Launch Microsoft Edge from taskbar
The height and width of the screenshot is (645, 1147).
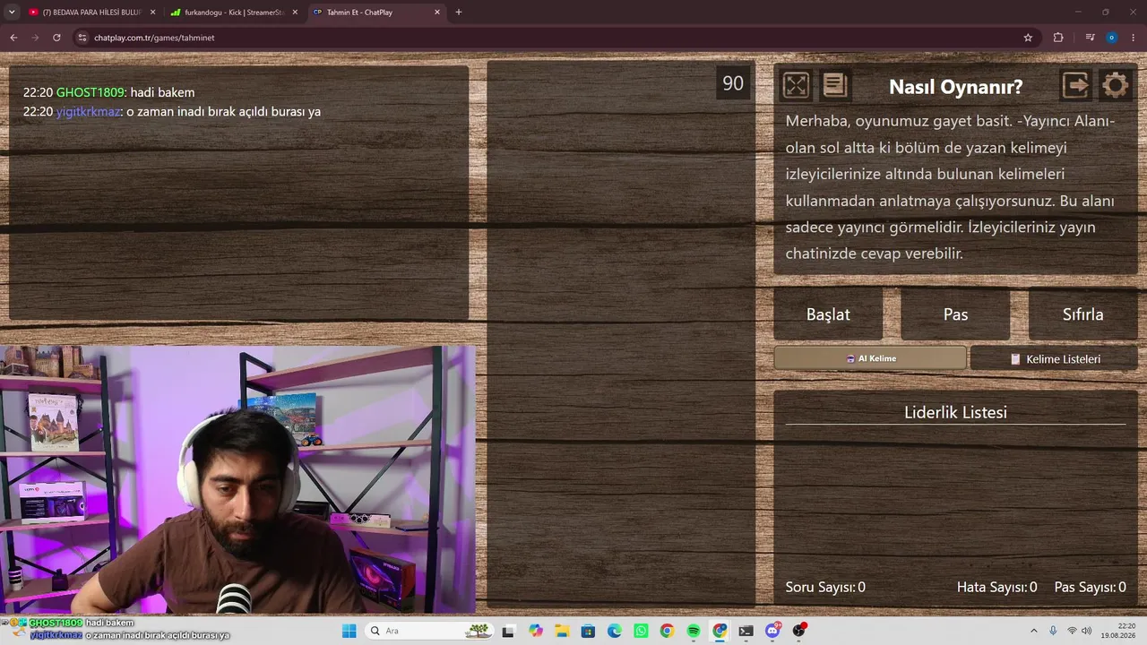[615, 631]
